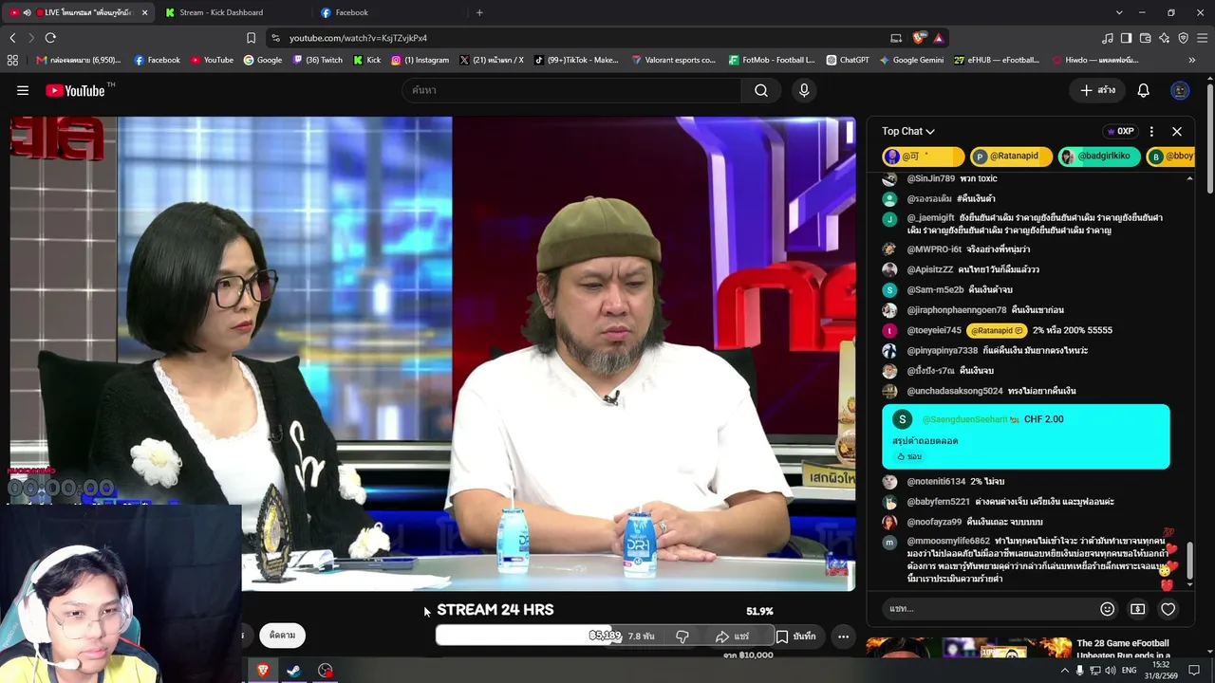Open the browser apps grid in bookmarks bar
The height and width of the screenshot is (683, 1215).
12,60
